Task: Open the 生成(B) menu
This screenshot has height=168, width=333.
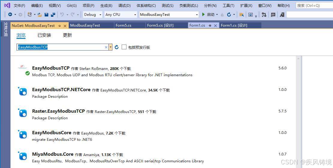Action: tap(106, 5)
